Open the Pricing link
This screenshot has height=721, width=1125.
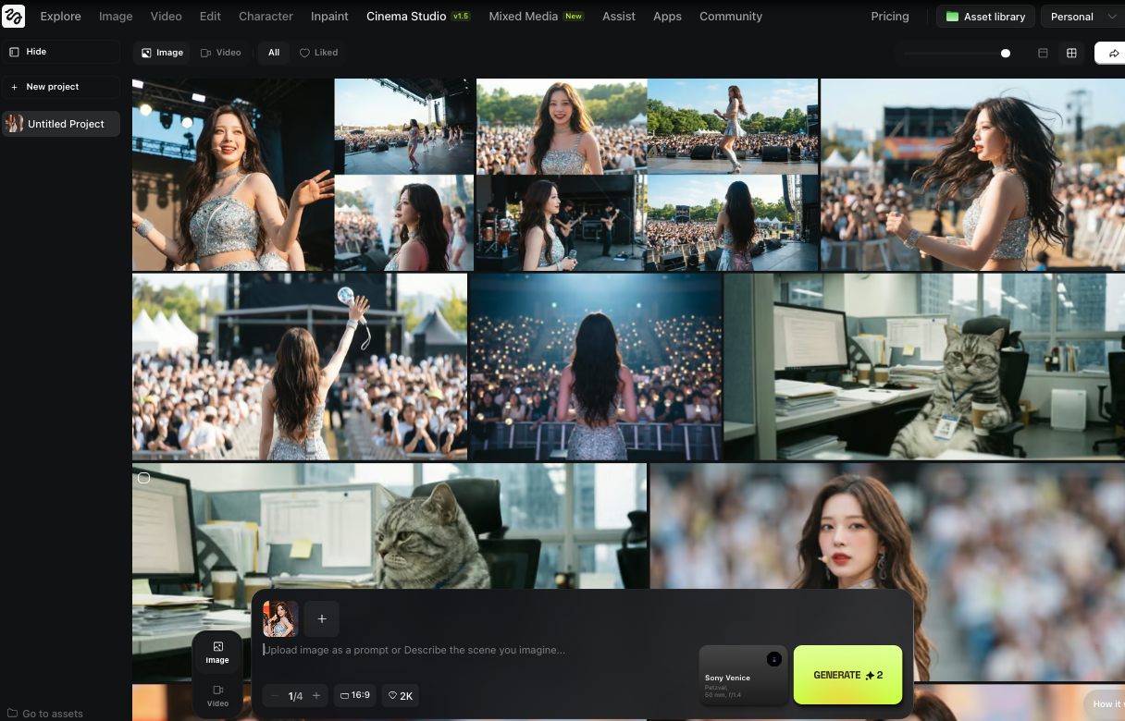[x=890, y=17]
